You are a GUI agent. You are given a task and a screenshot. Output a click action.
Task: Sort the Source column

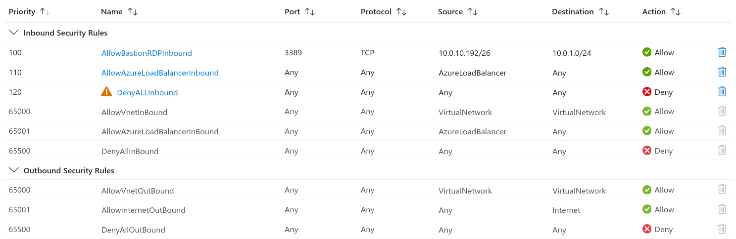[473, 11]
